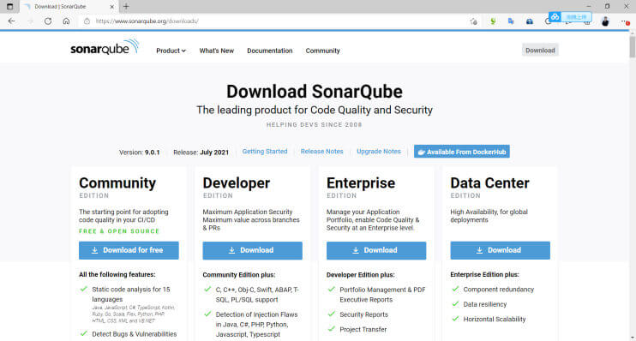Screen dimensions: 636x341
Task: Click the add-to-favorites star icon
Action: tap(473, 21)
